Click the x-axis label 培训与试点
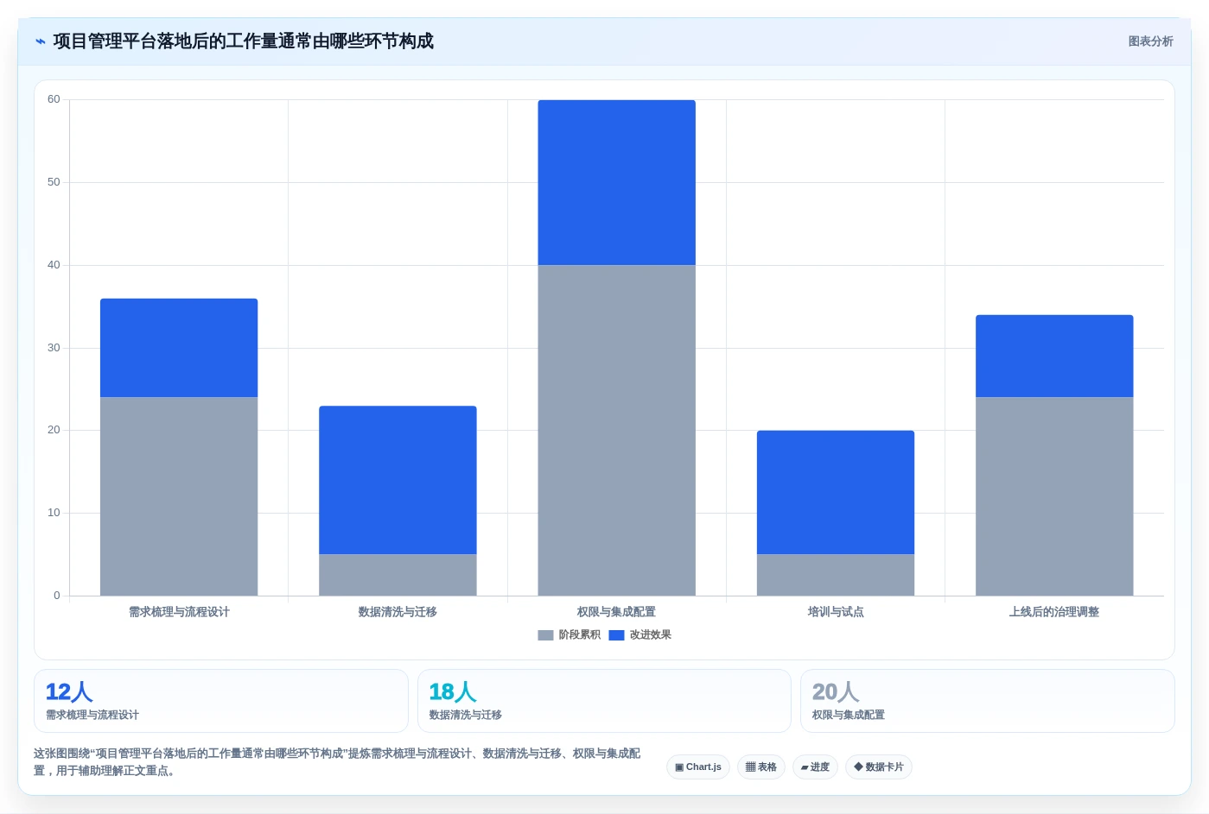Viewport: 1209px width, 814px height. coord(836,612)
